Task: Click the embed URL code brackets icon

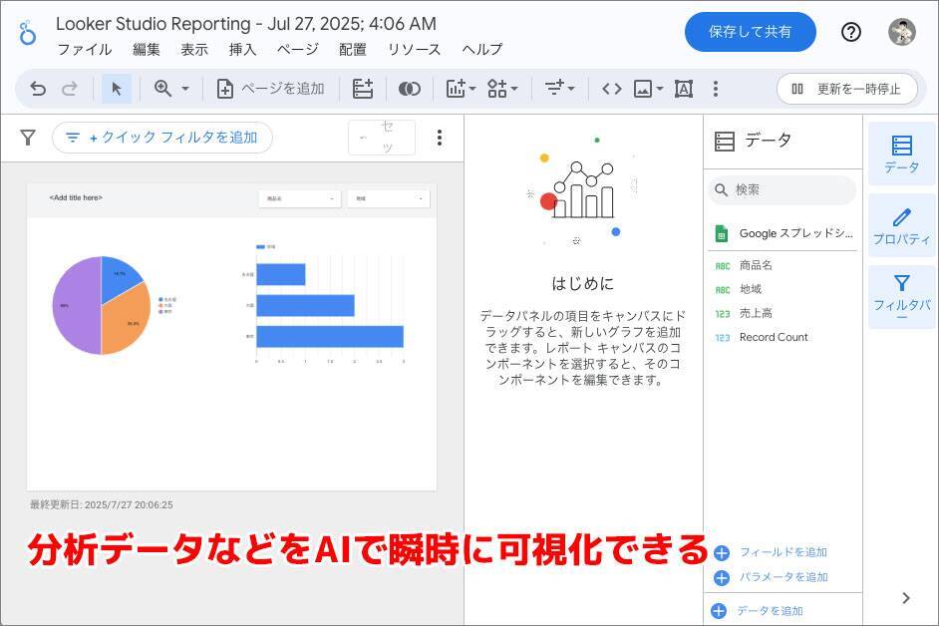Action: 611,89
